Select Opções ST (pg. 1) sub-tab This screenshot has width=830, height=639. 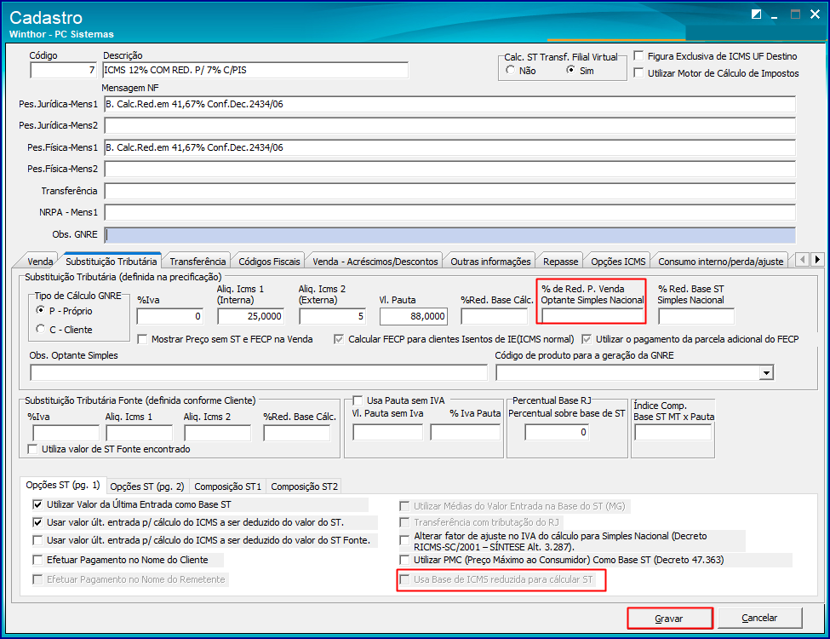(x=62, y=485)
